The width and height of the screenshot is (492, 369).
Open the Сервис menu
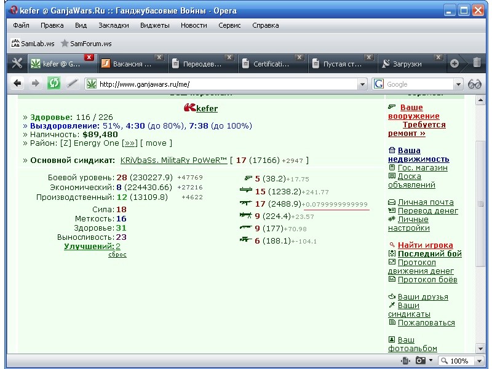(229, 25)
